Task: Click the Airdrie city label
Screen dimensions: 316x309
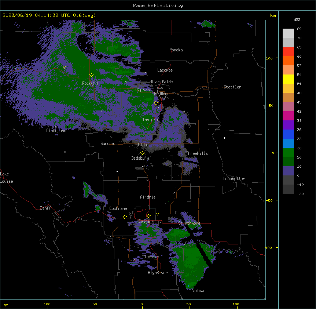Action: click(148, 197)
